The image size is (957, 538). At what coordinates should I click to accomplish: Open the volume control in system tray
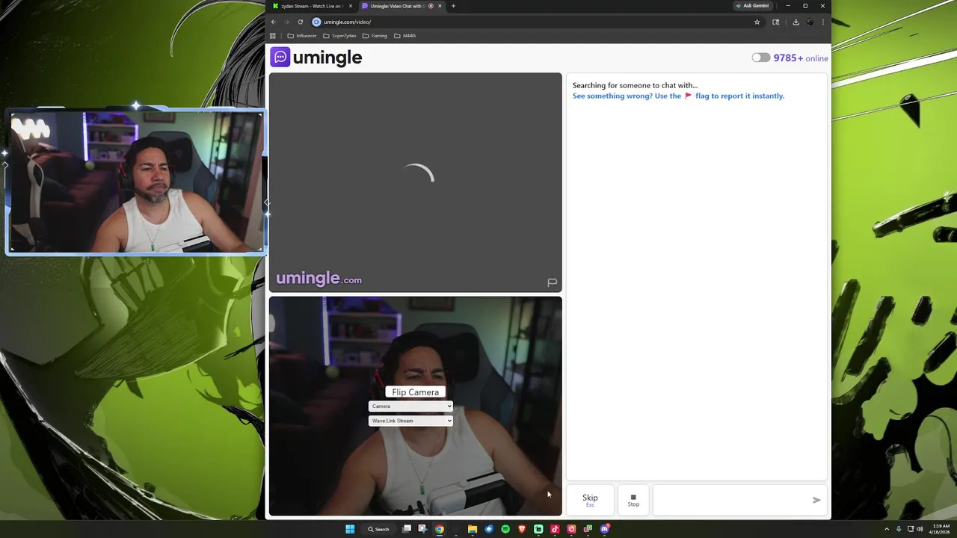pos(919,529)
